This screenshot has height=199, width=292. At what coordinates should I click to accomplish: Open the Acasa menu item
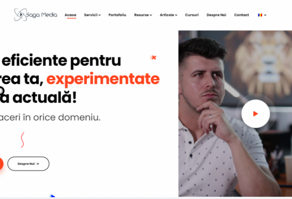70,15
